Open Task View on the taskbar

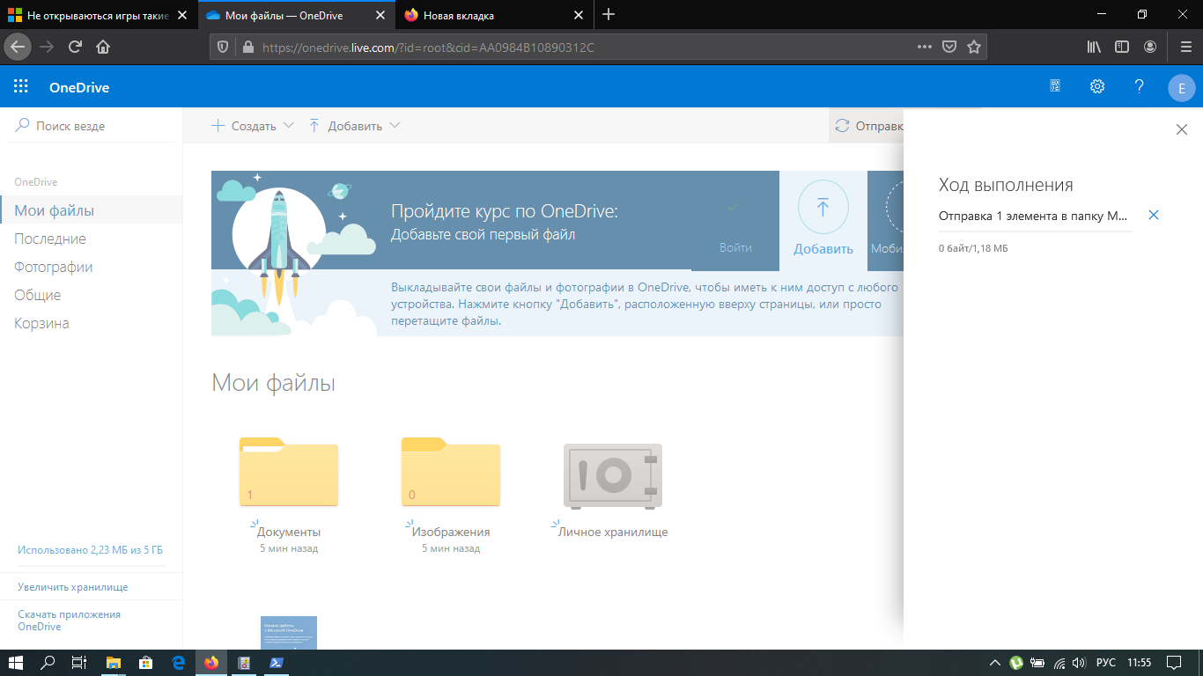pyautogui.click(x=79, y=663)
